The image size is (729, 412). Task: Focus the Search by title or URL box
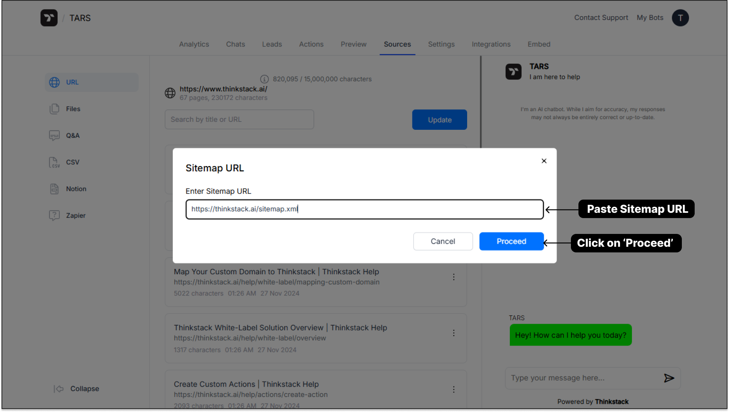(239, 119)
